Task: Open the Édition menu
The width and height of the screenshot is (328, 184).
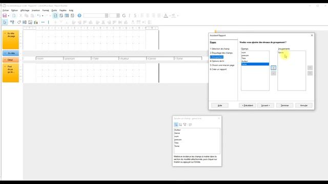Action: click(x=14, y=10)
